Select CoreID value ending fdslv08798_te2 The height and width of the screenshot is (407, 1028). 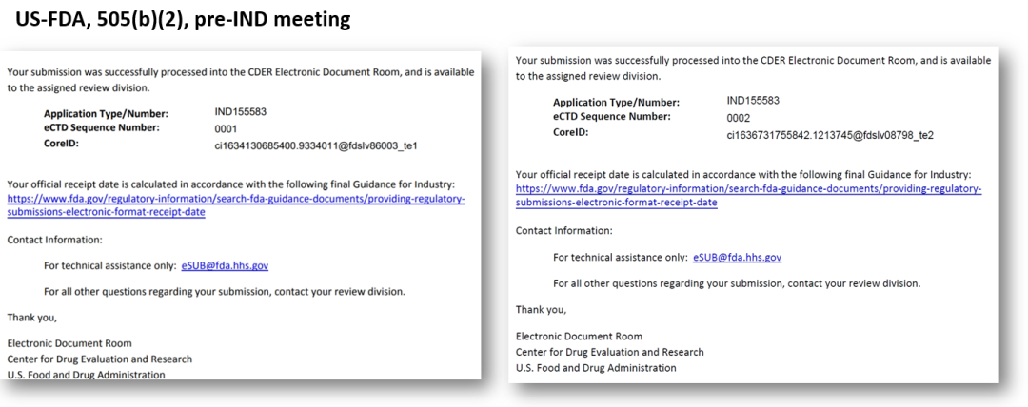pos(830,136)
